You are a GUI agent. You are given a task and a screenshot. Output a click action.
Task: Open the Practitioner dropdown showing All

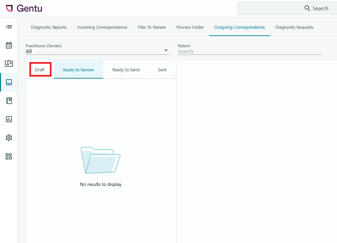point(98,52)
